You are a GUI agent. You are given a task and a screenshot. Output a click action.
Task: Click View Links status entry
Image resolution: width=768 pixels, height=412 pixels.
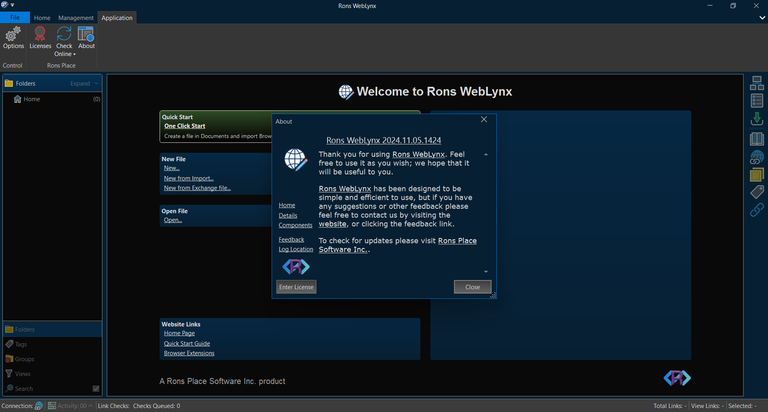[x=707, y=406]
